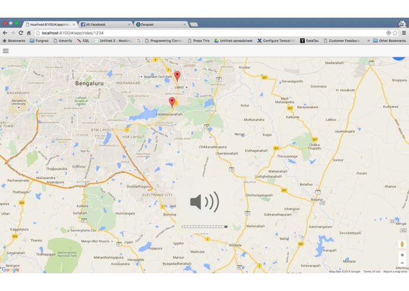Screen dimensions: 409x291
Task: Click the lower red marker near Kadabeesanahalli
Action: pyautogui.click(x=172, y=102)
